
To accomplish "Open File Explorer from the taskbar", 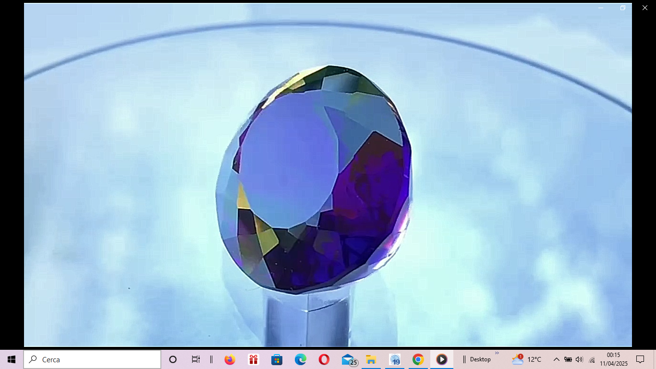I will coord(371,359).
